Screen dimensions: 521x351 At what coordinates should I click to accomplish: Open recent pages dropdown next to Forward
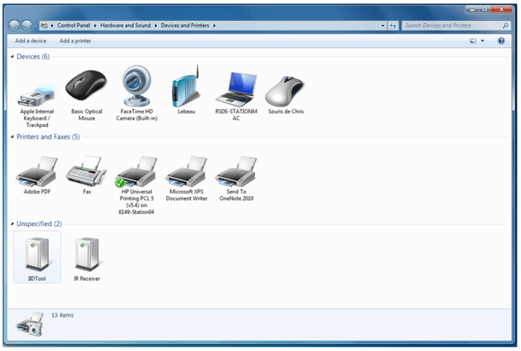[x=35, y=25]
